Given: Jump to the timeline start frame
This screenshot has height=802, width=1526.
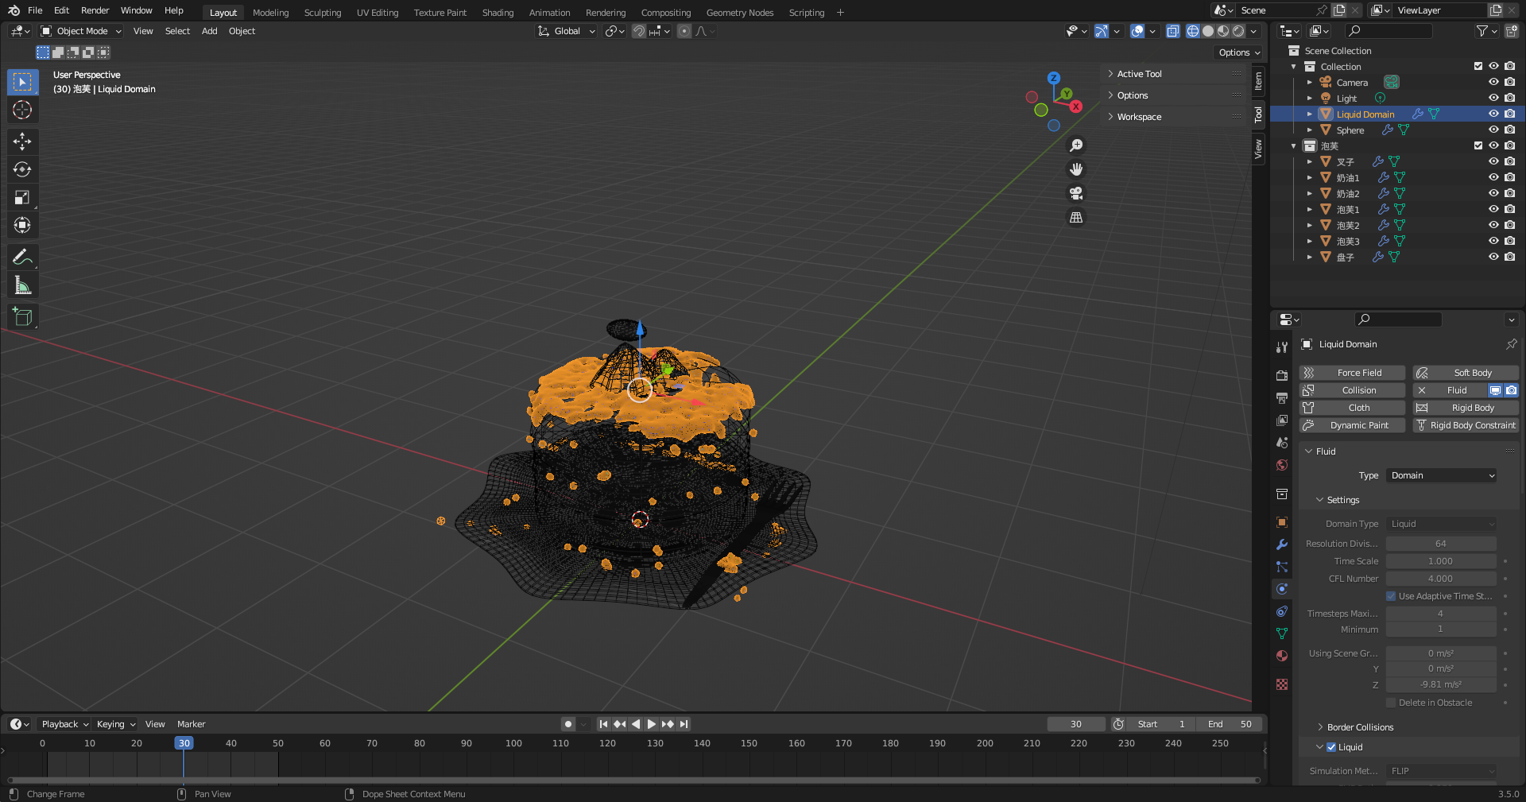Looking at the screenshot, I should (603, 724).
